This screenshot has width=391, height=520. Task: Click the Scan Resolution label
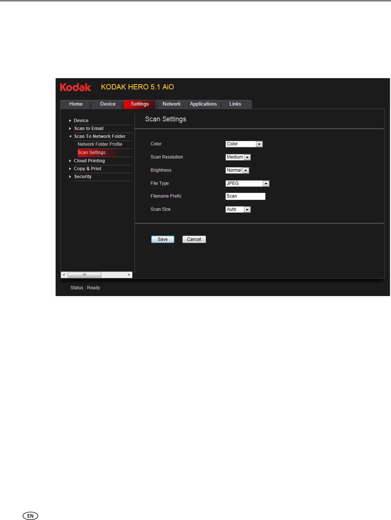[167, 157]
